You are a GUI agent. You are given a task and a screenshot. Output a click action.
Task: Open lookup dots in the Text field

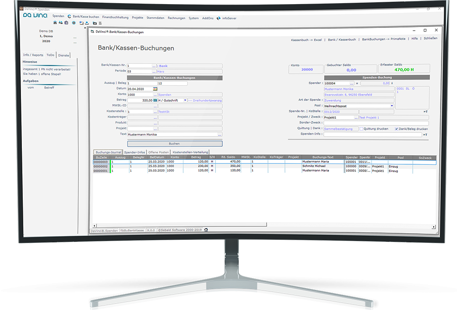pos(220,135)
